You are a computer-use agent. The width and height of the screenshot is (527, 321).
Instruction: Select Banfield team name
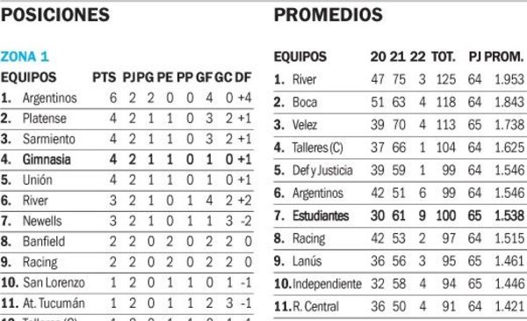[44, 241]
